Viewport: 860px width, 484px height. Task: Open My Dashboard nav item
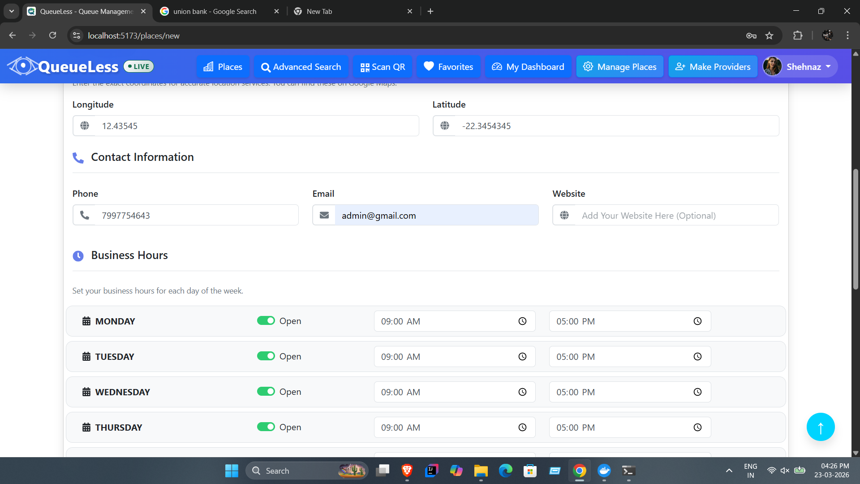pyautogui.click(x=528, y=67)
